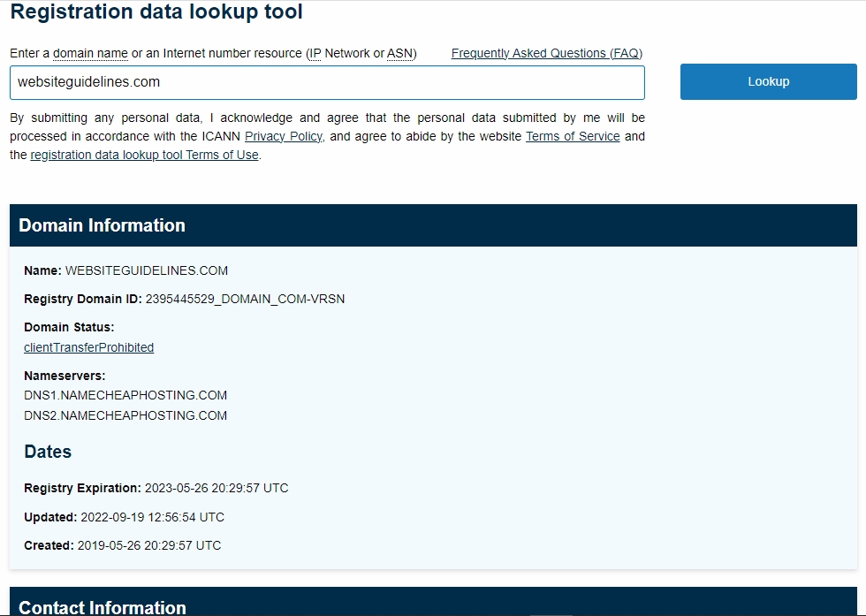Screen dimensions: 866x616
Task: Click the clientTransferProhibited status link
Action: 88,347
